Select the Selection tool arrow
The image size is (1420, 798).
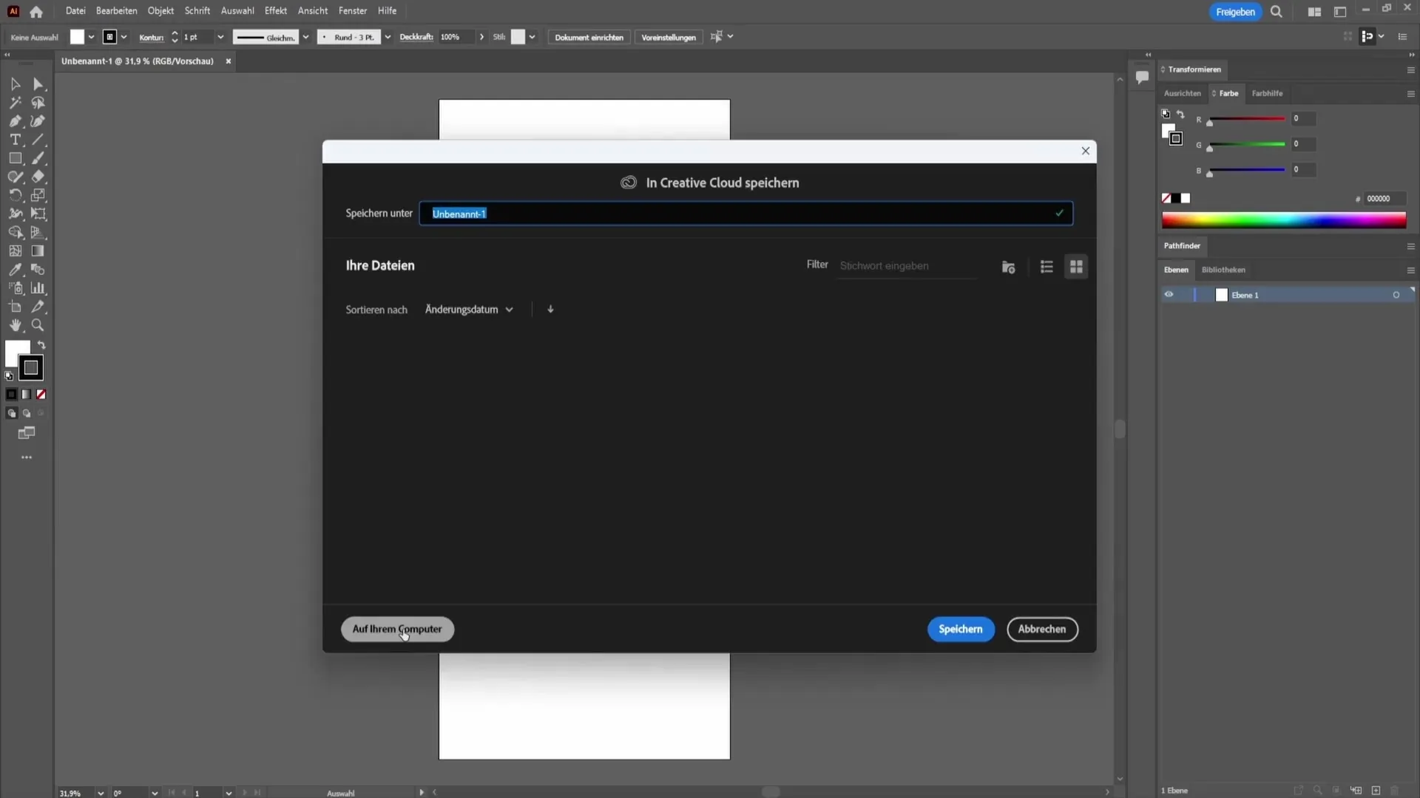(15, 84)
